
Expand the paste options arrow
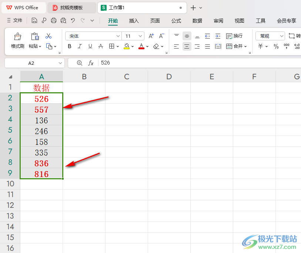40,46
